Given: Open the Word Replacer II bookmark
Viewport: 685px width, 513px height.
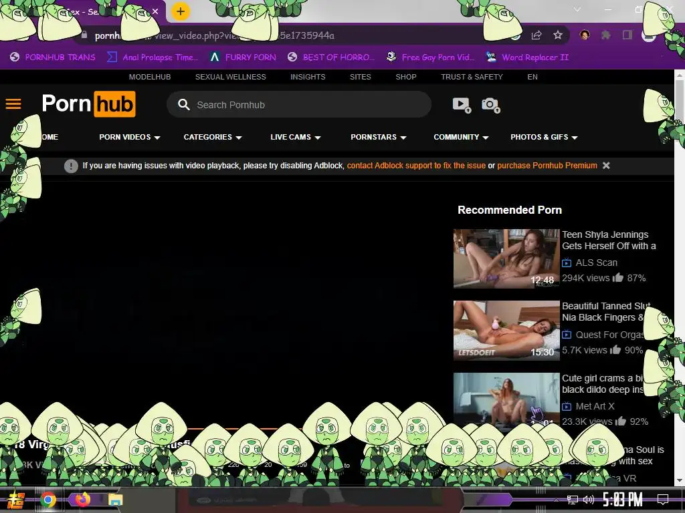Looking at the screenshot, I should click(x=527, y=57).
